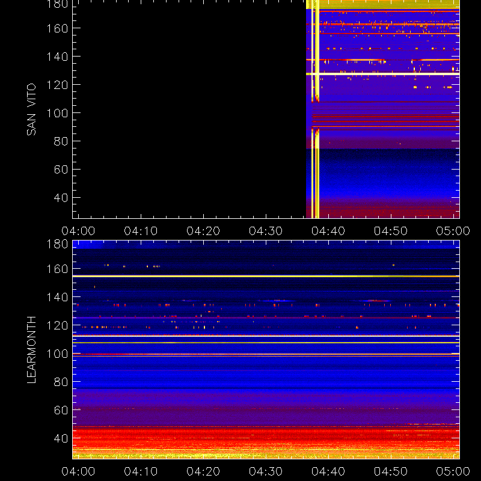481x481 pixels.
Task: Select 04:50 under the San Vito plot
Action: point(390,231)
